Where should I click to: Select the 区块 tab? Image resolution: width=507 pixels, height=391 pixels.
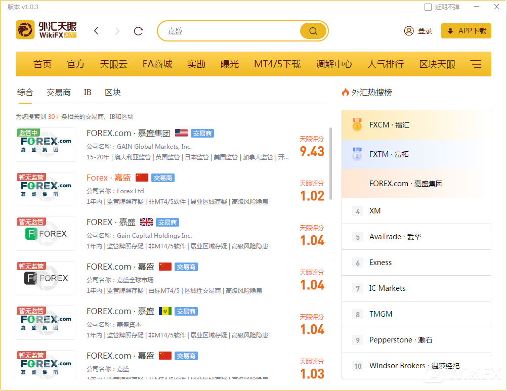pos(113,93)
